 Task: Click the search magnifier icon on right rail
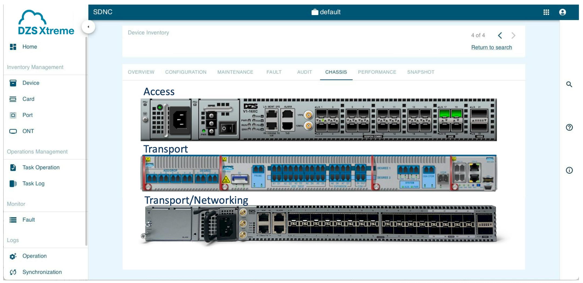tap(569, 84)
